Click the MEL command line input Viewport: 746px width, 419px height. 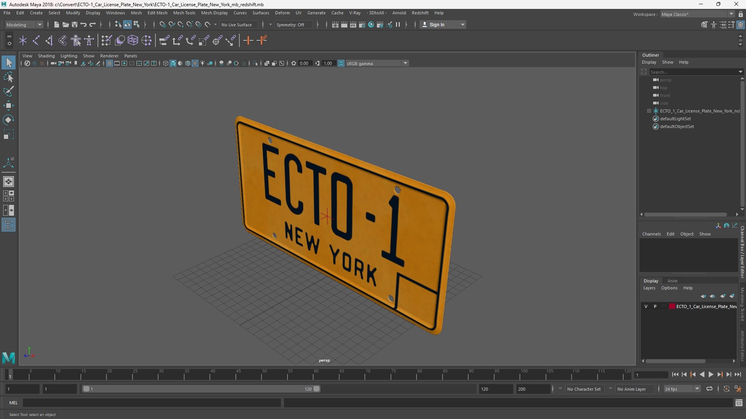152,403
